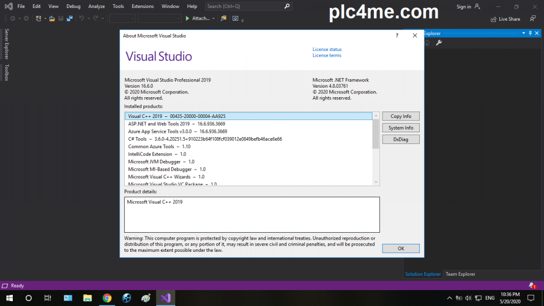Expand the Attach button dropdown arrow
Screen dimensions: 544x306
point(214,19)
